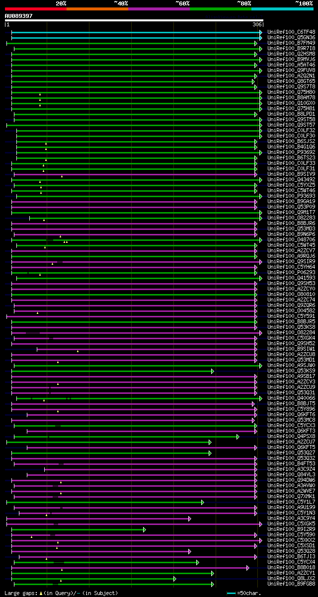Image resolution: width=318 pixels, height=597 pixels.
Task: Select the UniRef100_Q75H80 label
Action: pyautogui.click(x=291, y=92)
